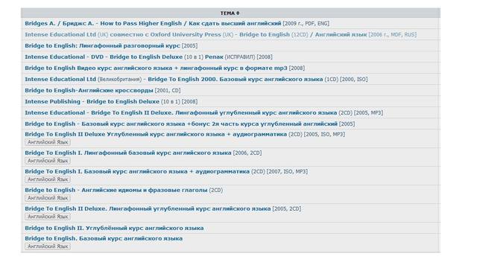
Task: Open Bridge To English I. Базовый курс + аудиограмматика
Action: tap(137, 171)
